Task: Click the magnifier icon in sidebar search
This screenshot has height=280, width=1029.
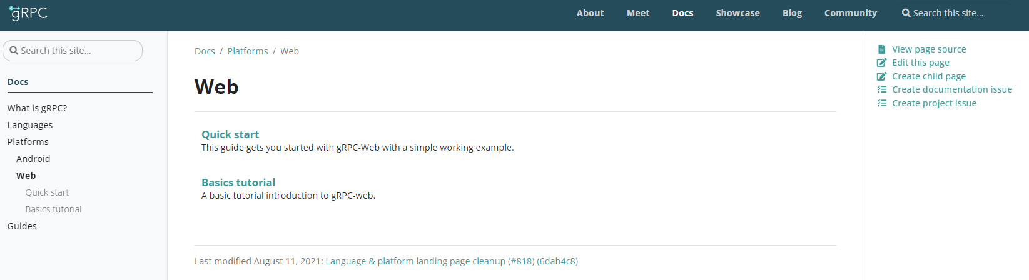Action: pyautogui.click(x=14, y=51)
